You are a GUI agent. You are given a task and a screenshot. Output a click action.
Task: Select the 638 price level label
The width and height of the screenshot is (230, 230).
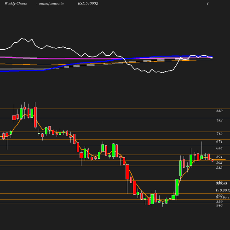pos(219,148)
